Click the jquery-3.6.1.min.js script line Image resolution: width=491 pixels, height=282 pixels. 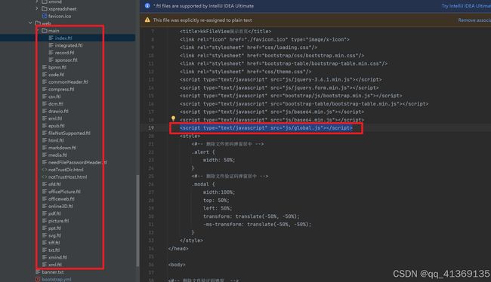tap(281, 79)
